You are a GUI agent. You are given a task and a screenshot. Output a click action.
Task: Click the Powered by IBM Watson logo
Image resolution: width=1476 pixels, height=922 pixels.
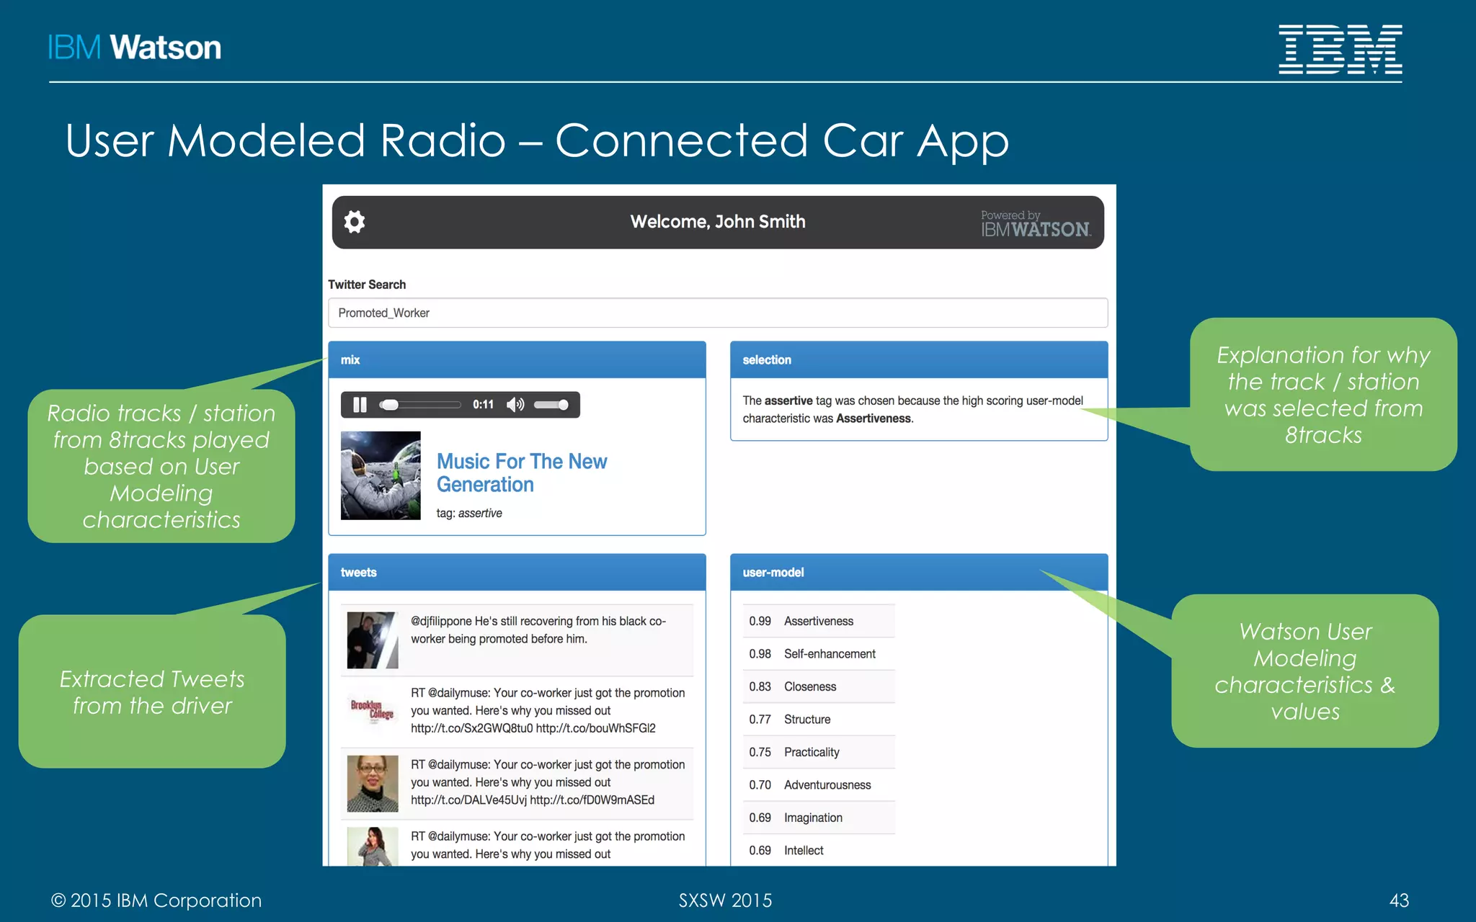[1036, 223]
